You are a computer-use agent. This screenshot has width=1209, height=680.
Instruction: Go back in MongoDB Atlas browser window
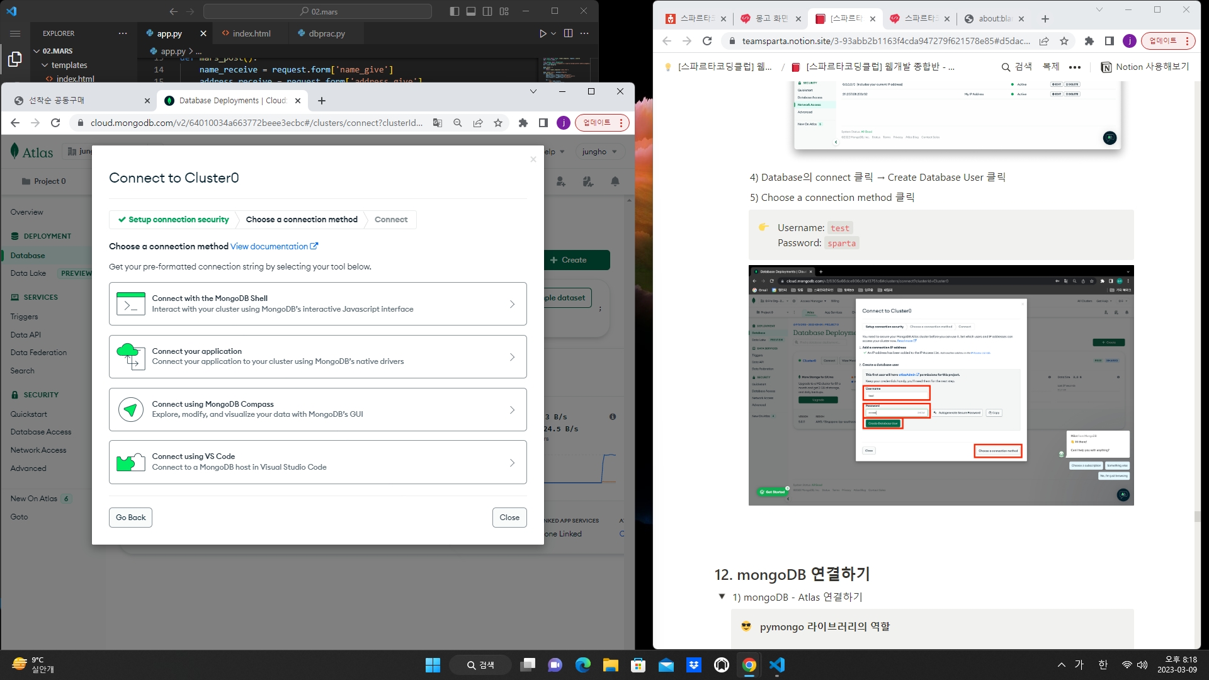(x=15, y=123)
